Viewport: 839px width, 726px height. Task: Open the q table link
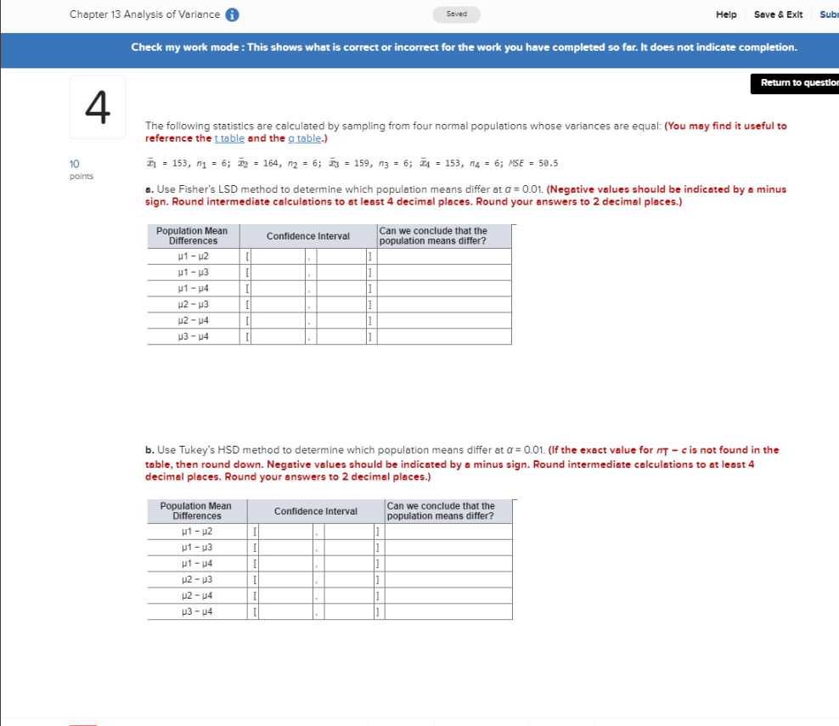tap(305, 138)
